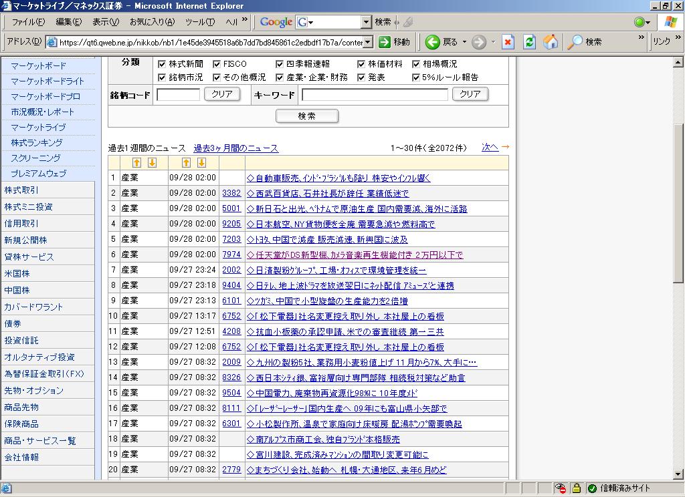The image size is (685, 497).
Task: Toggle the 銘柄市況 checkbox
Action: (x=162, y=77)
